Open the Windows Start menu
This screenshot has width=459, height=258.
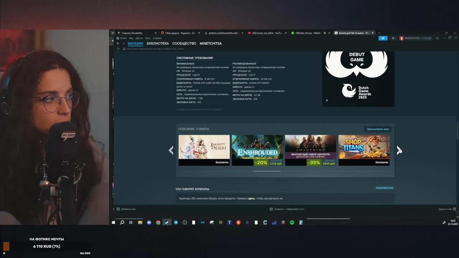pyautogui.click(x=113, y=223)
